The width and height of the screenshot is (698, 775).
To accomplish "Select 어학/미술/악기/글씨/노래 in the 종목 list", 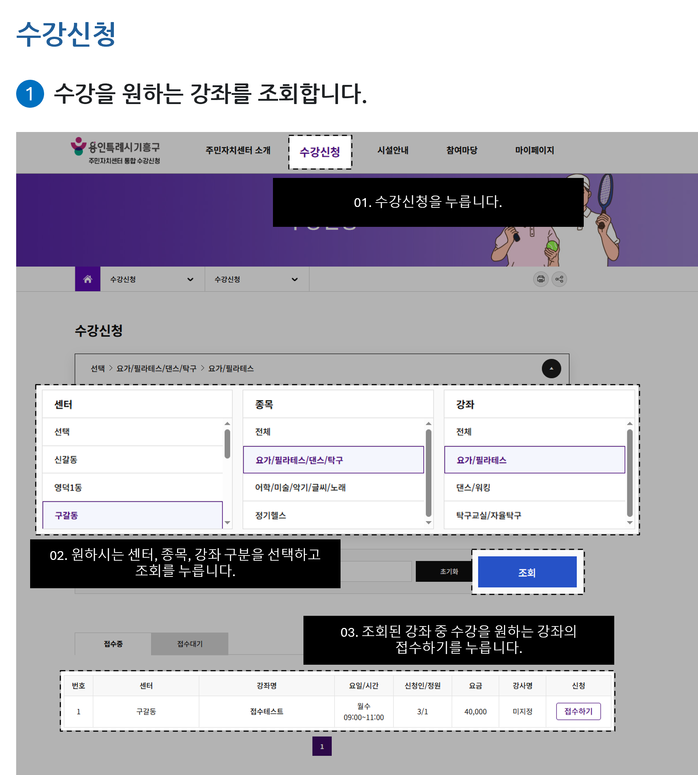I will [333, 488].
